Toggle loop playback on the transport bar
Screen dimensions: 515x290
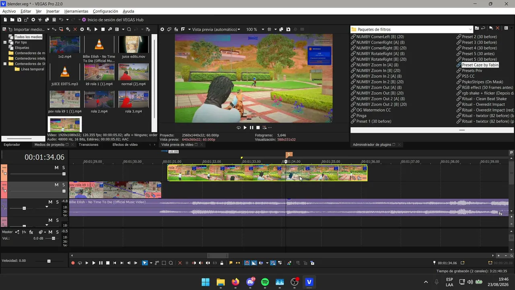80,263
